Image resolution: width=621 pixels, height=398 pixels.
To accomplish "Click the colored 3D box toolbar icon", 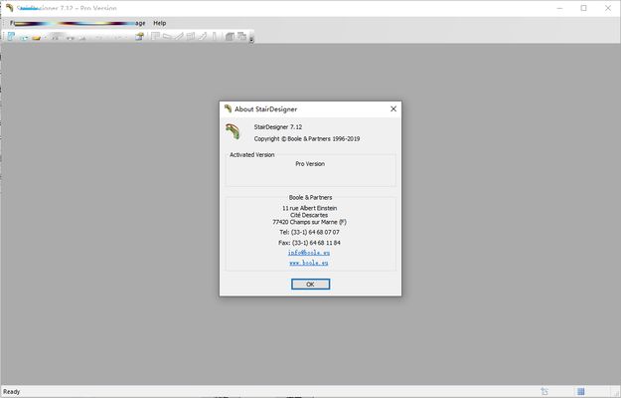I will click(139, 37).
